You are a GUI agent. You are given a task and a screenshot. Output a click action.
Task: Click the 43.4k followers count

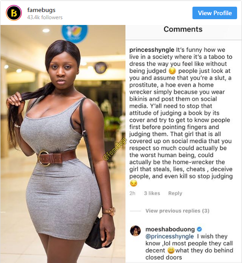pyautogui.click(x=45, y=17)
